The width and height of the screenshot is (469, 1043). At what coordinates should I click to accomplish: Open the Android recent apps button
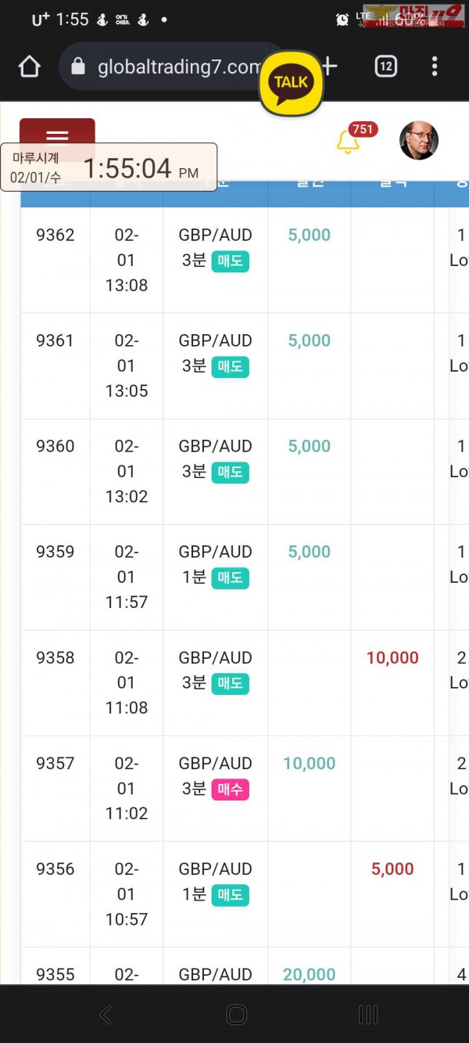coord(367,1015)
